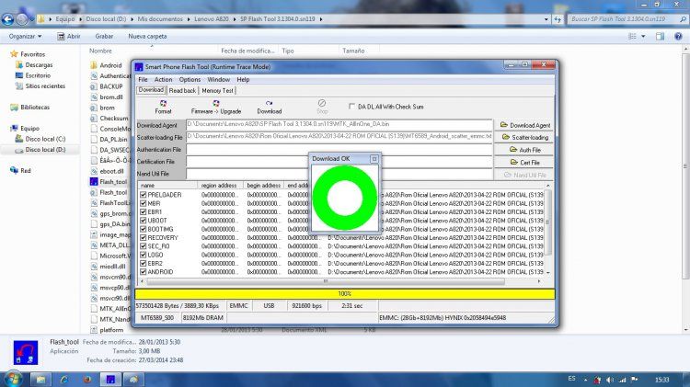
Task: Open the Download Agent file browser
Action: (524, 125)
